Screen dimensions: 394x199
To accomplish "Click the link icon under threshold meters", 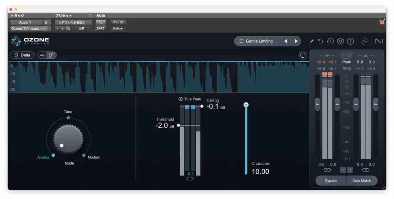I will pos(190,179).
